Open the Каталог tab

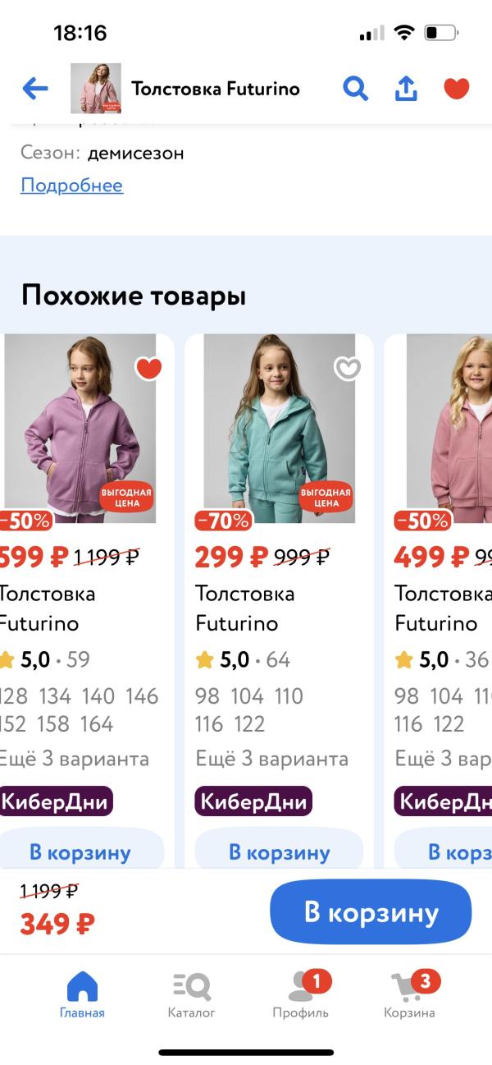[x=191, y=994]
